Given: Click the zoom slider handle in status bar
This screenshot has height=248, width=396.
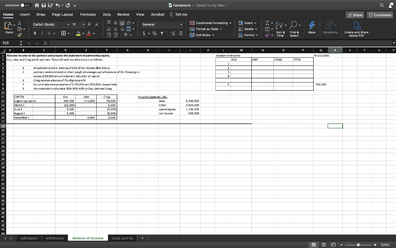Looking at the screenshot, I should 358,245.
